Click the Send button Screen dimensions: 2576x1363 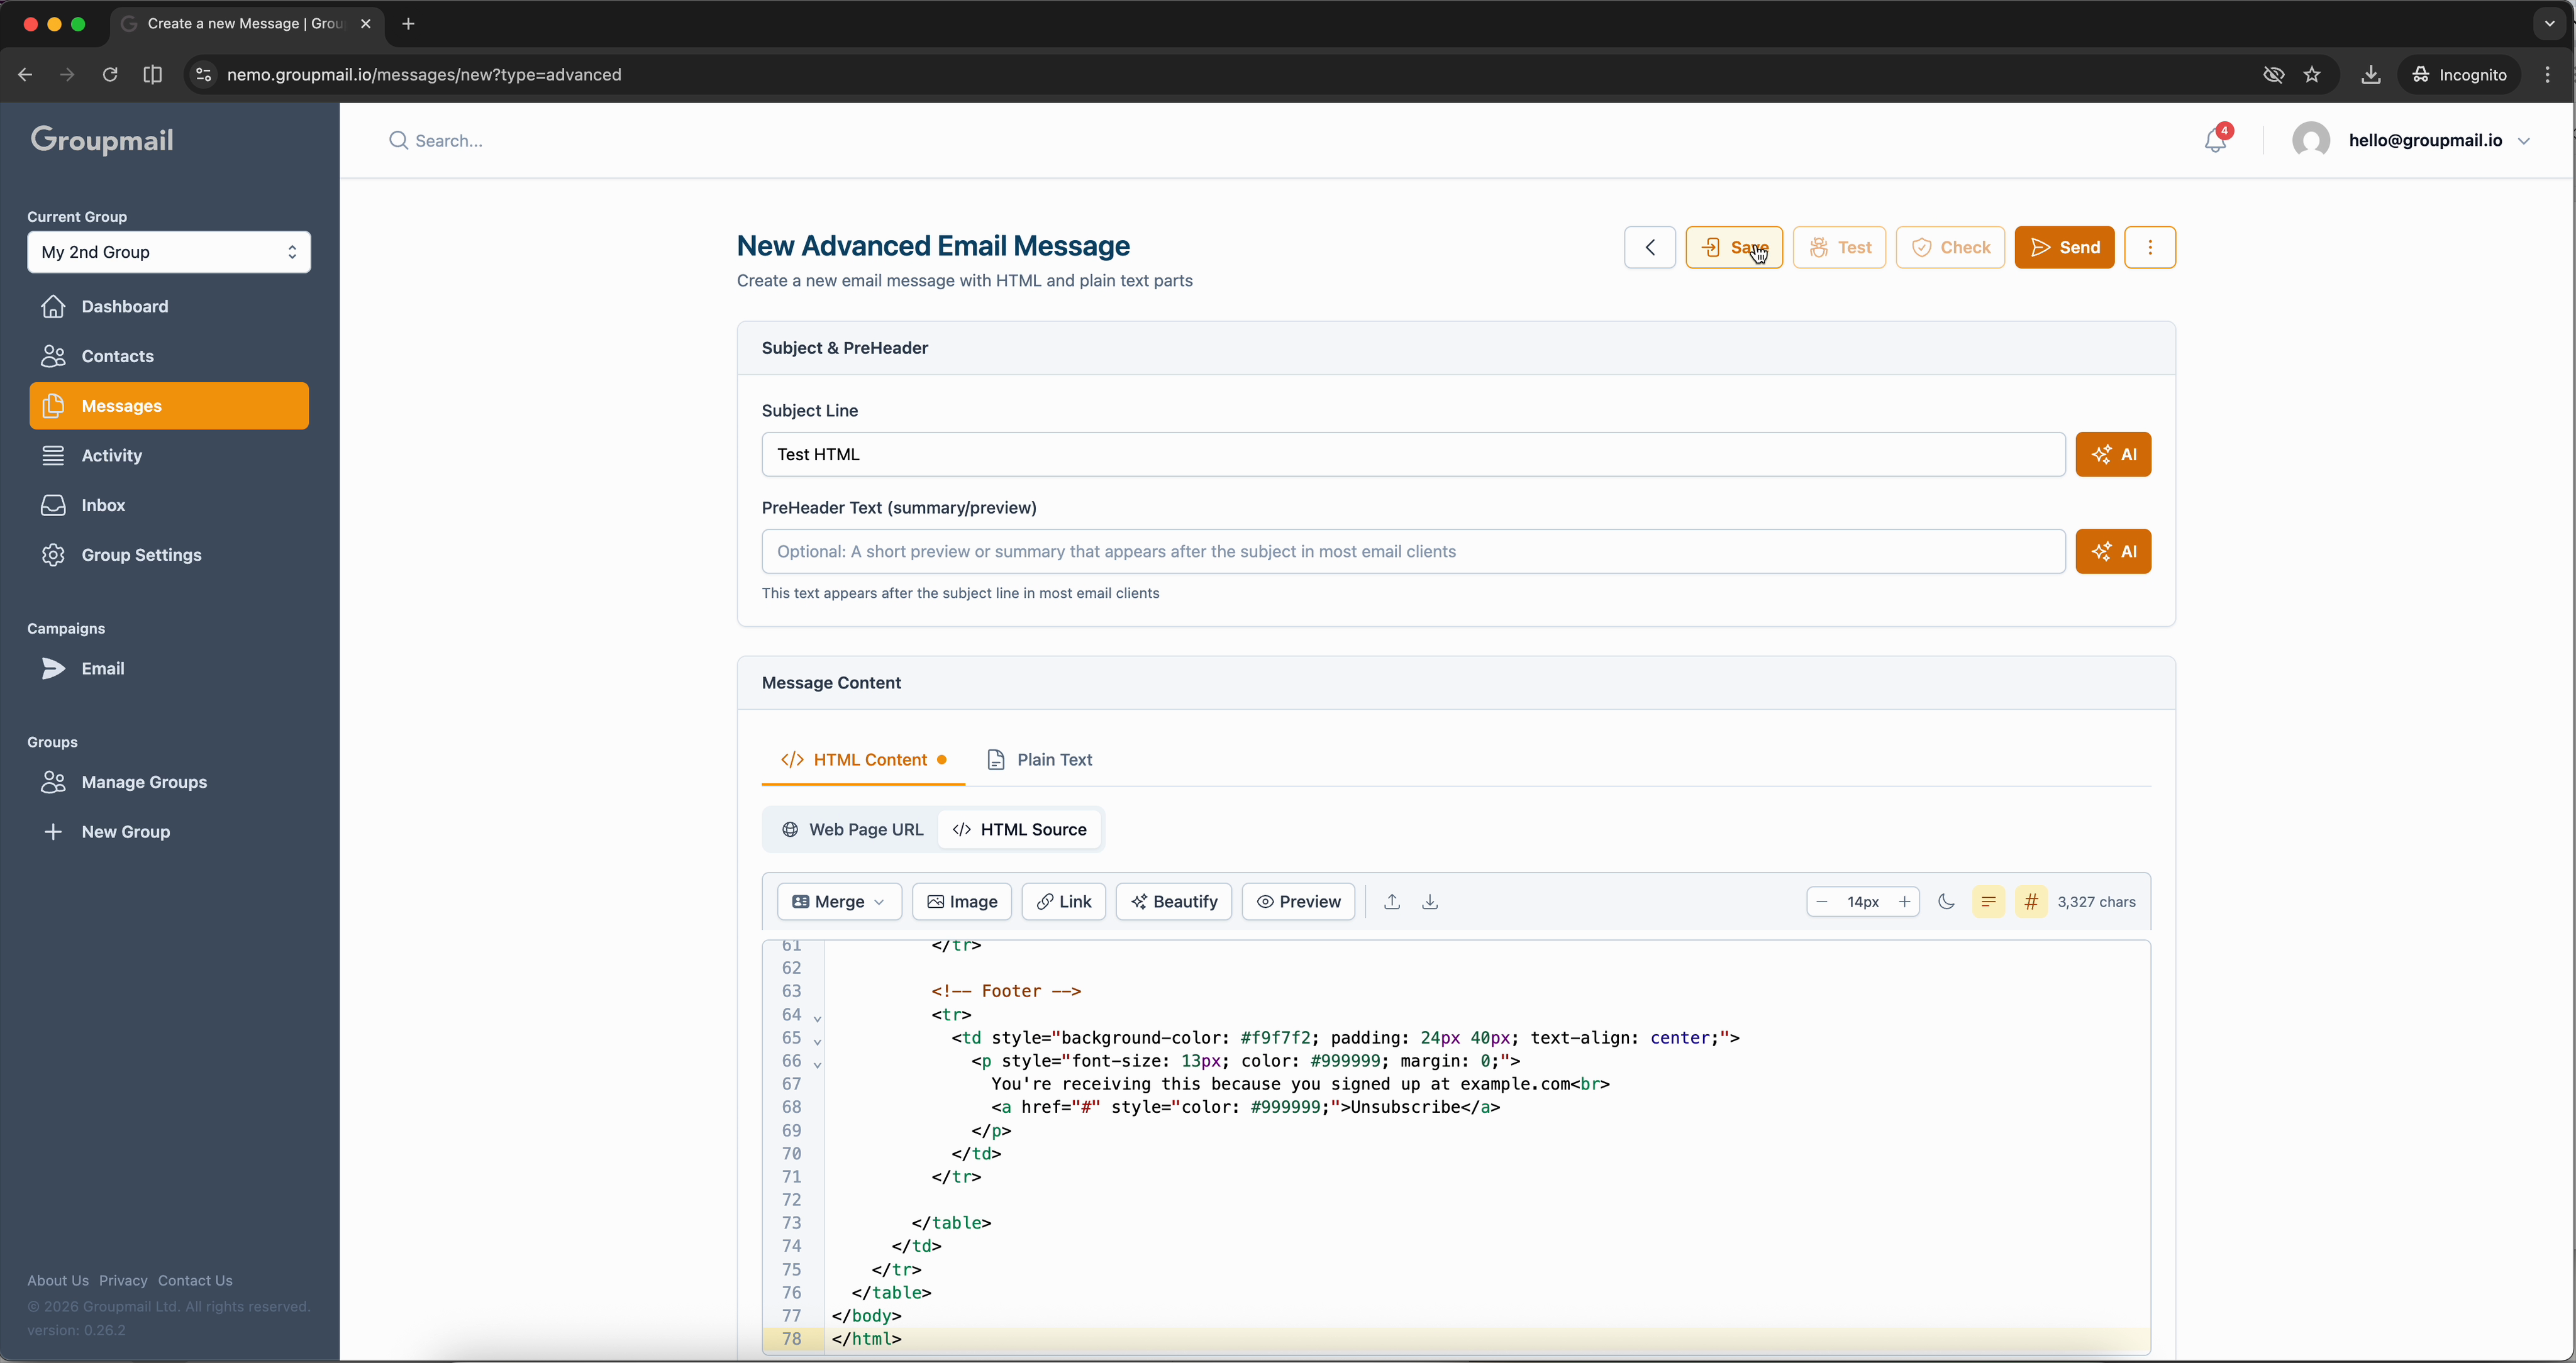[2064, 247]
